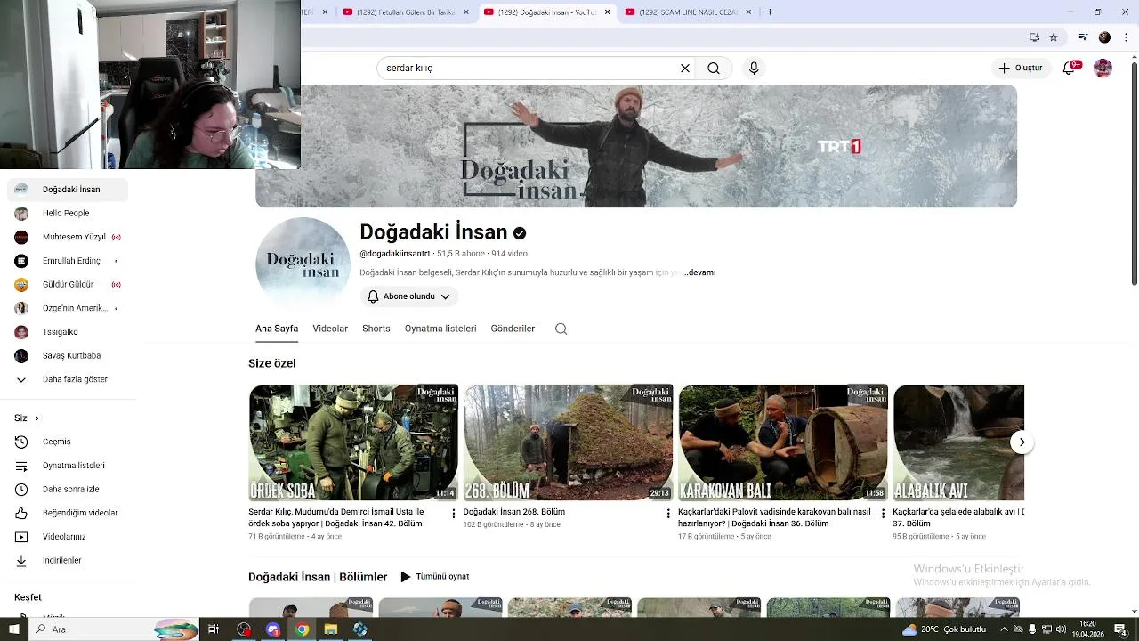Viewport: 1139px width, 641px height.
Task: Expand Abone olundu subscription dropdown
Action: [409, 296]
